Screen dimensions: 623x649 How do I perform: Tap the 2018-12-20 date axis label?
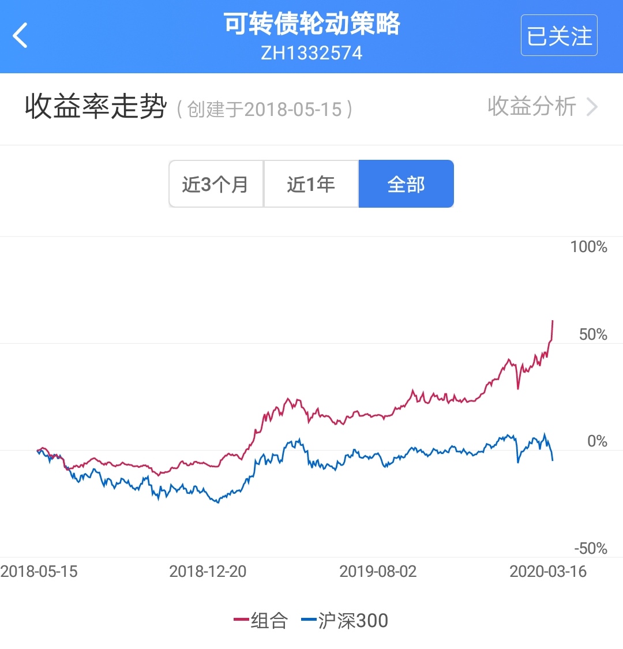(208, 571)
